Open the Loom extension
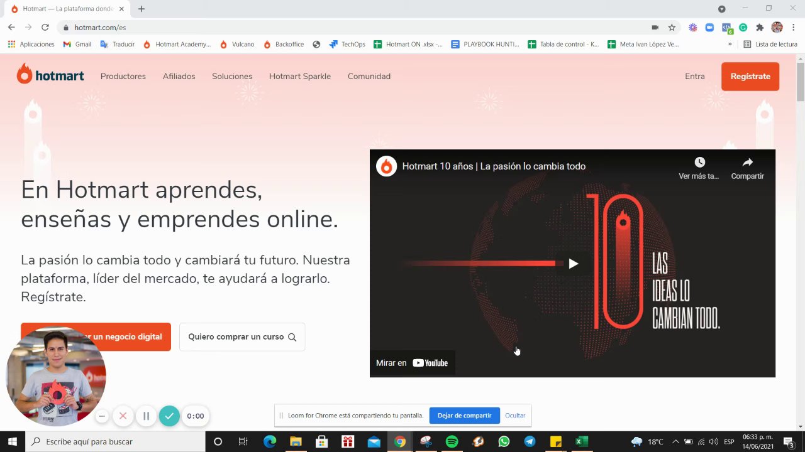Viewport: 805px width, 452px height. click(693, 28)
